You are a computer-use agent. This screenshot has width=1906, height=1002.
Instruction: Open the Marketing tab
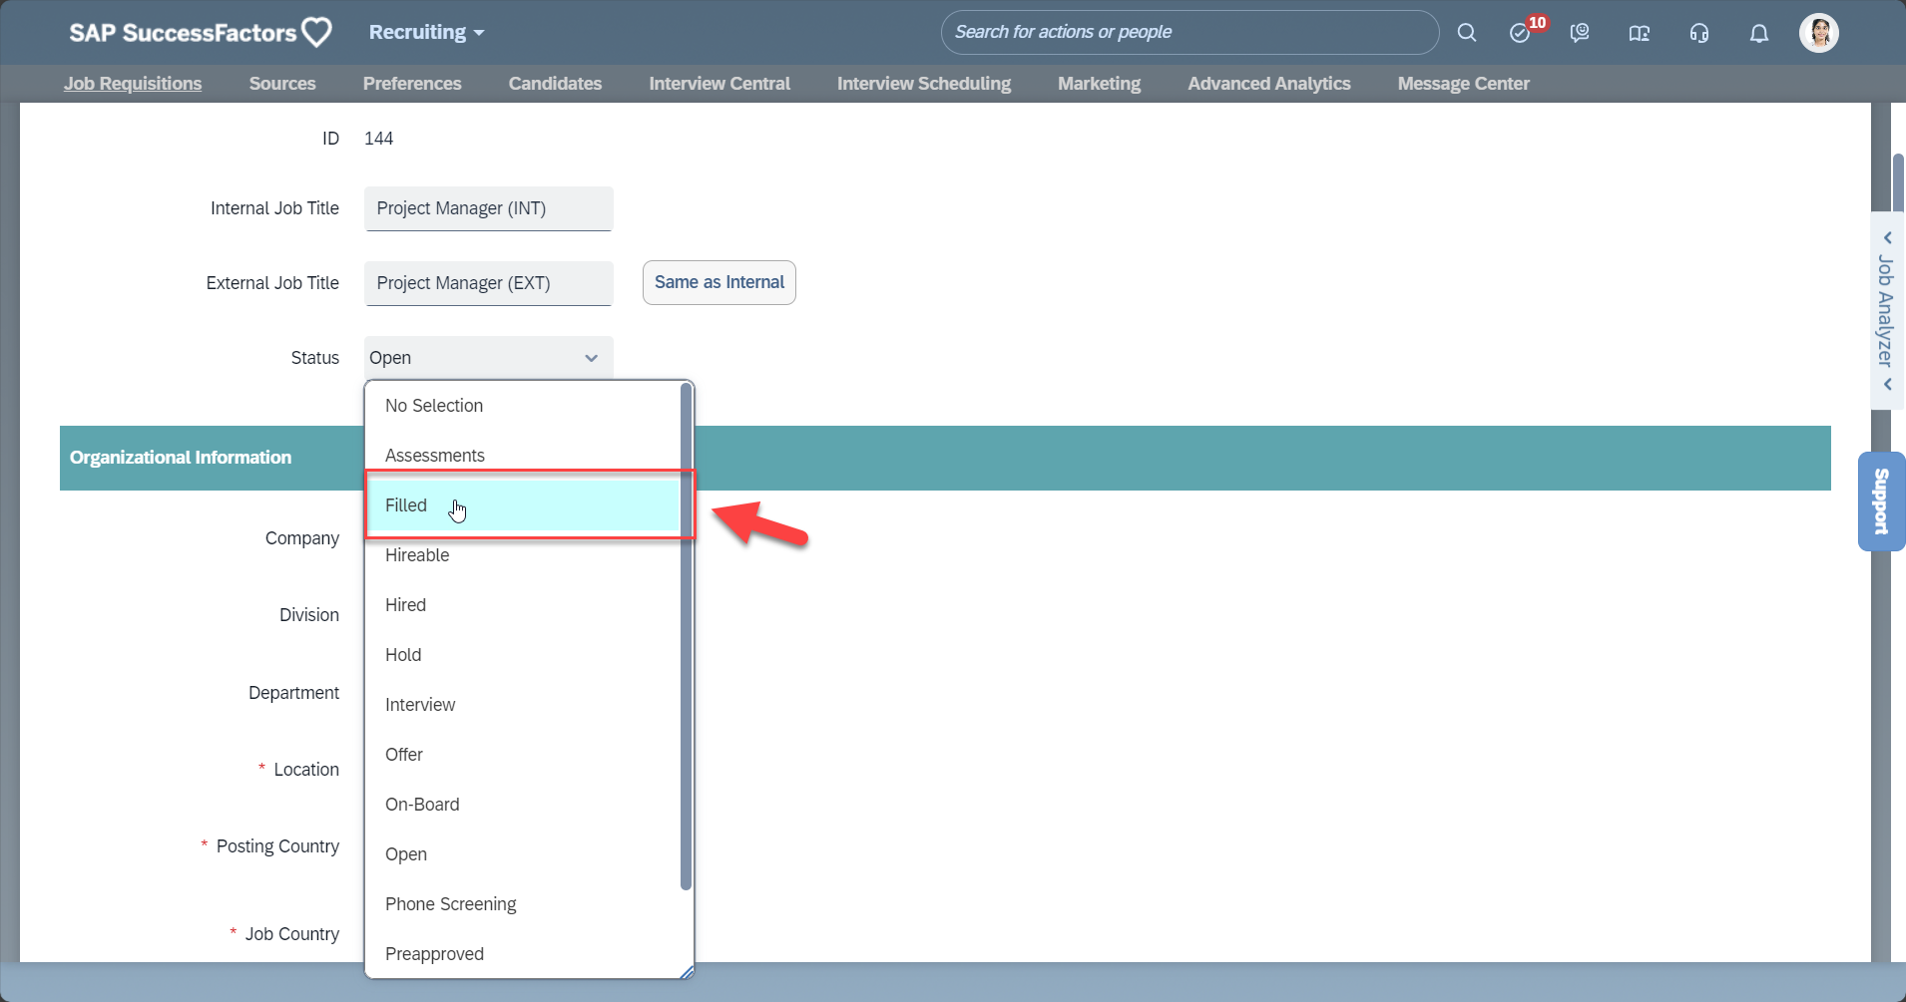click(1099, 84)
